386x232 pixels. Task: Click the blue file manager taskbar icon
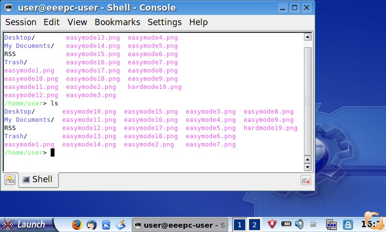point(106,225)
